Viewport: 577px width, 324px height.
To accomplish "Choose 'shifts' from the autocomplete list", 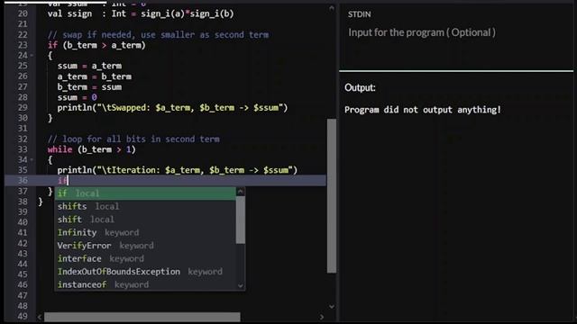I will click(x=145, y=206).
